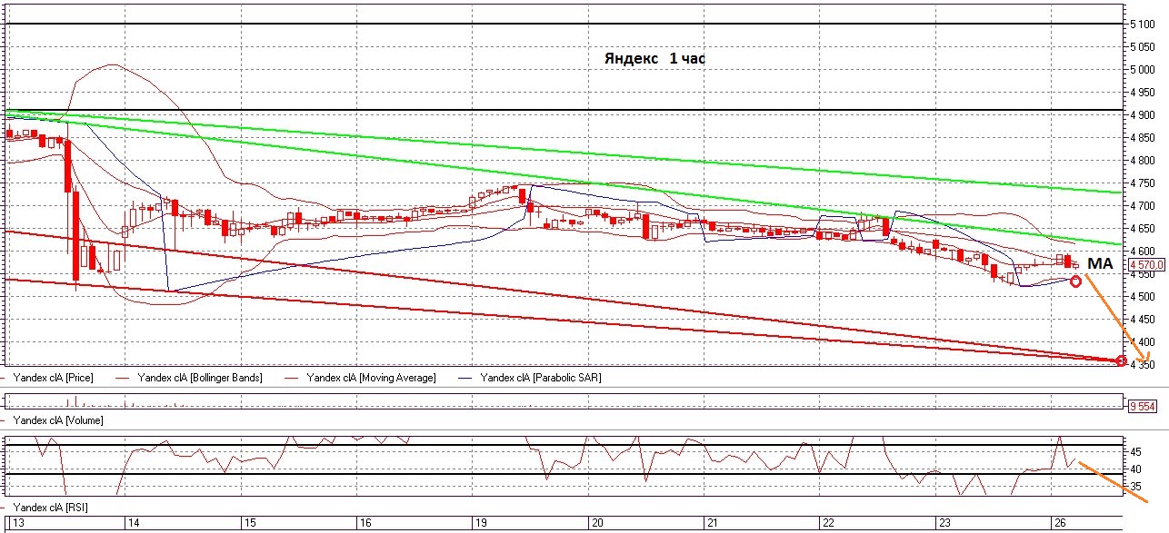Select the Yandex clA [Parabolic SAR] legend entry
1169x533 pixels.
click(540, 377)
